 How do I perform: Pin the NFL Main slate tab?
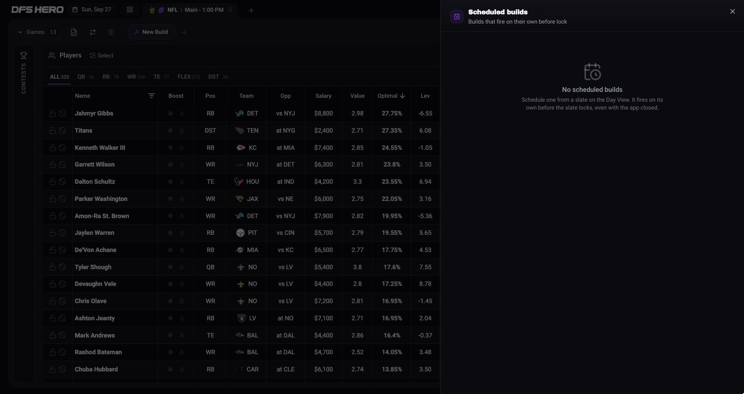coord(230,10)
